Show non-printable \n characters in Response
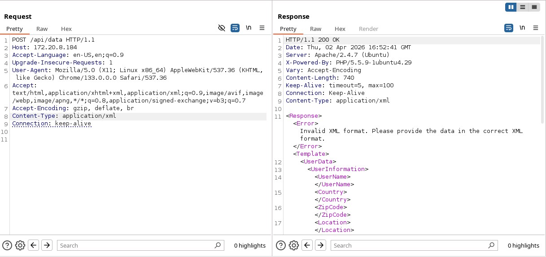Viewport: 546px width, 257px height. [x=522, y=28]
